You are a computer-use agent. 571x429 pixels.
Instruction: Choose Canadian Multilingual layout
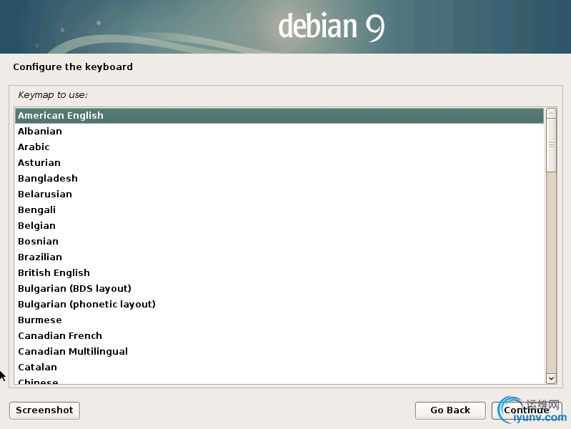point(279,351)
